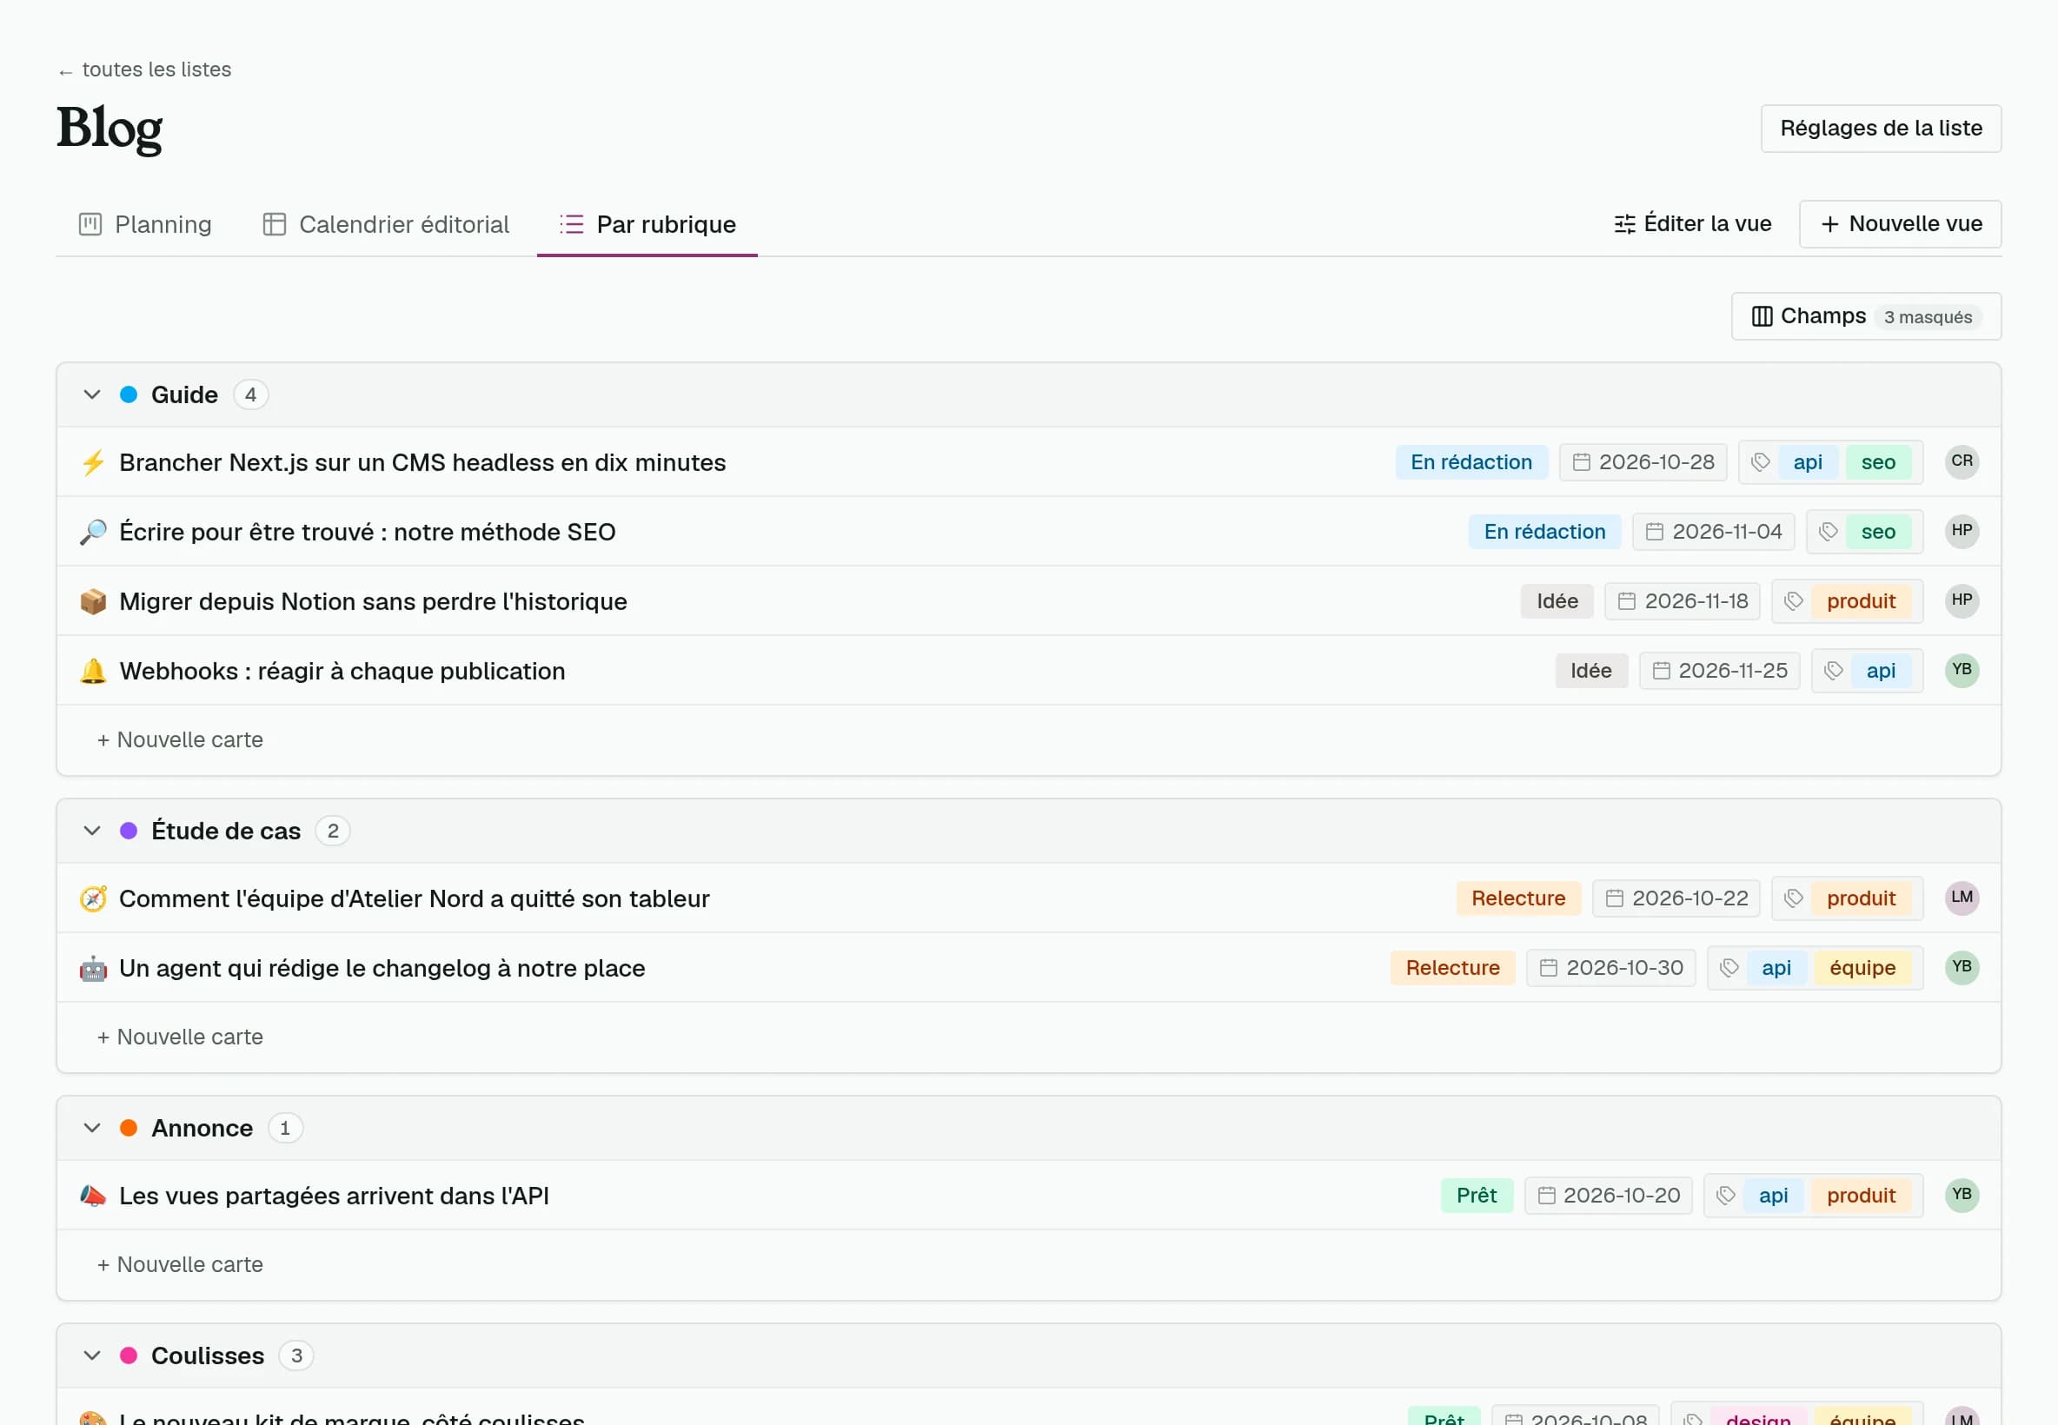Open the Relecture status of the Atelier Nord card

pyautogui.click(x=1517, y=899)
